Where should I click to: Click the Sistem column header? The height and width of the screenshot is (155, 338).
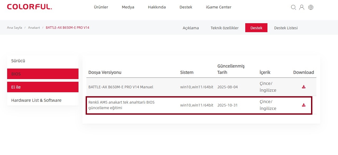tap(187, 72)
